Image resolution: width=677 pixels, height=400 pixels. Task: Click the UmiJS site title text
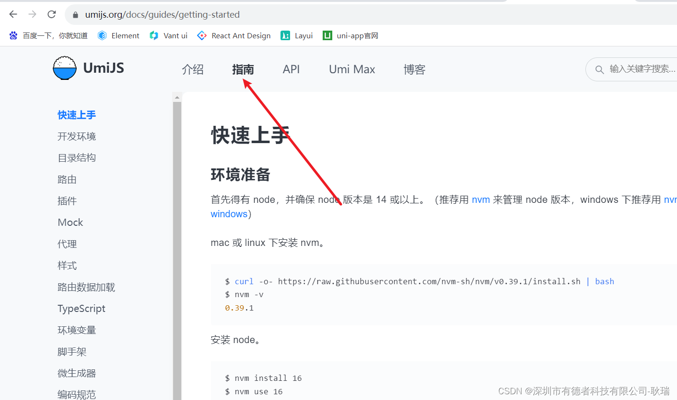[x=104, y=68]
